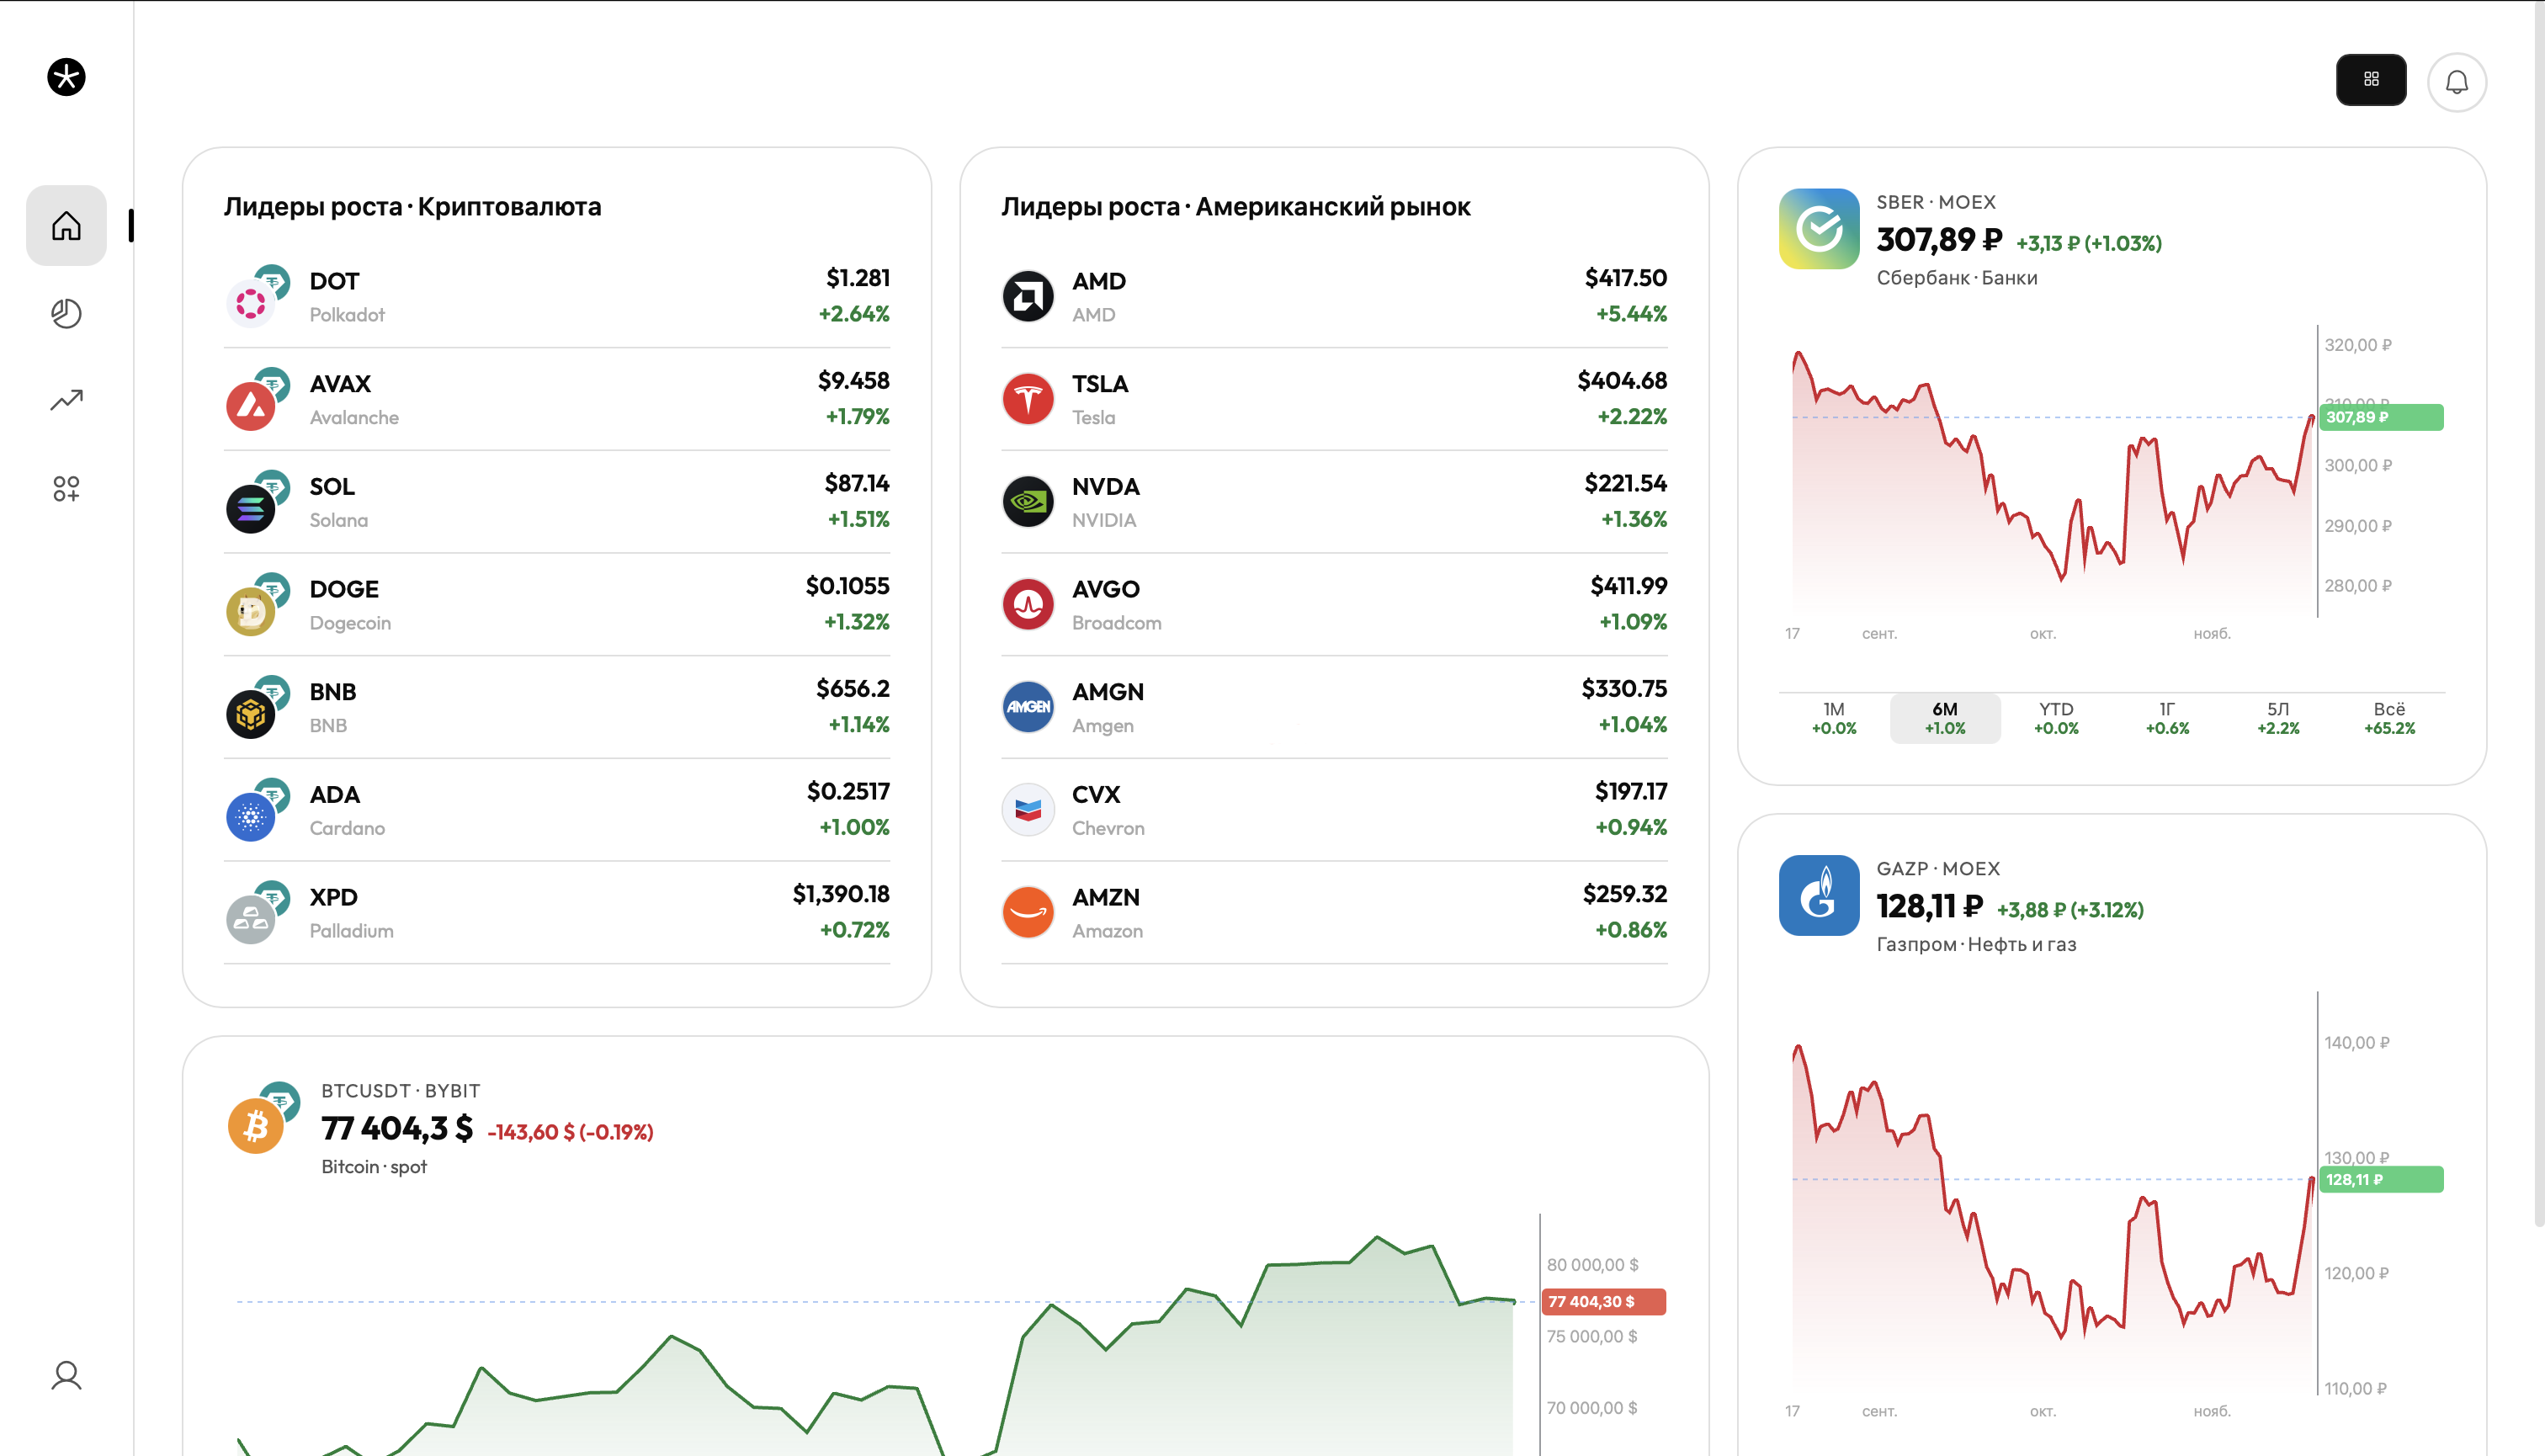Click the Polkadot coin icon
Image resolution: width=2545 pixels, height=1456 pixels.
(x=251, y=302)
